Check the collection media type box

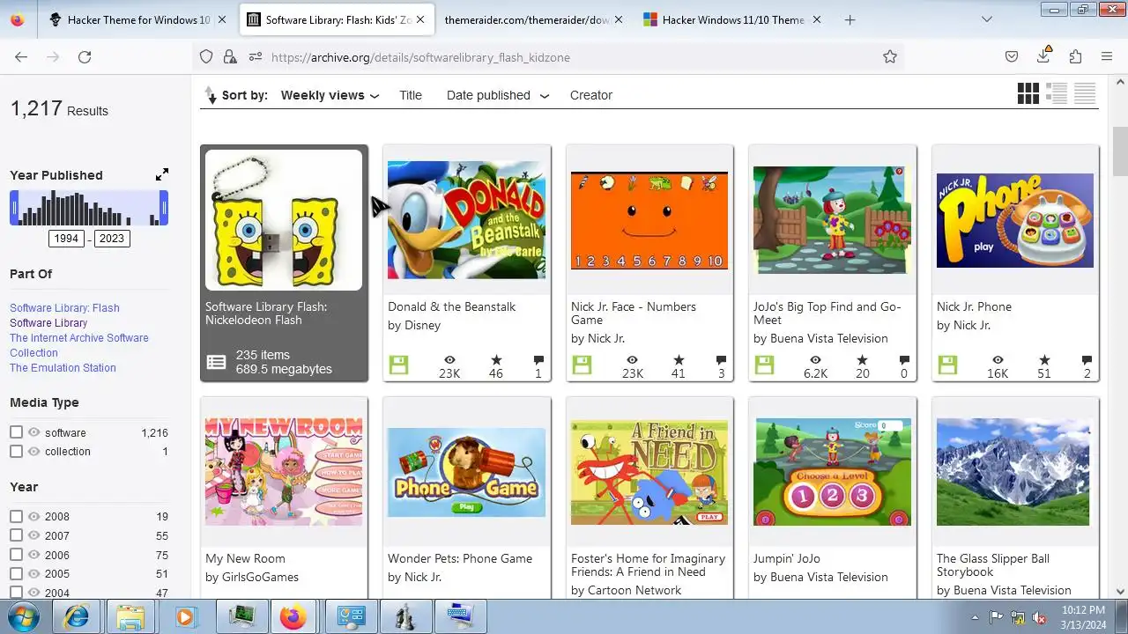click(16, 451)
